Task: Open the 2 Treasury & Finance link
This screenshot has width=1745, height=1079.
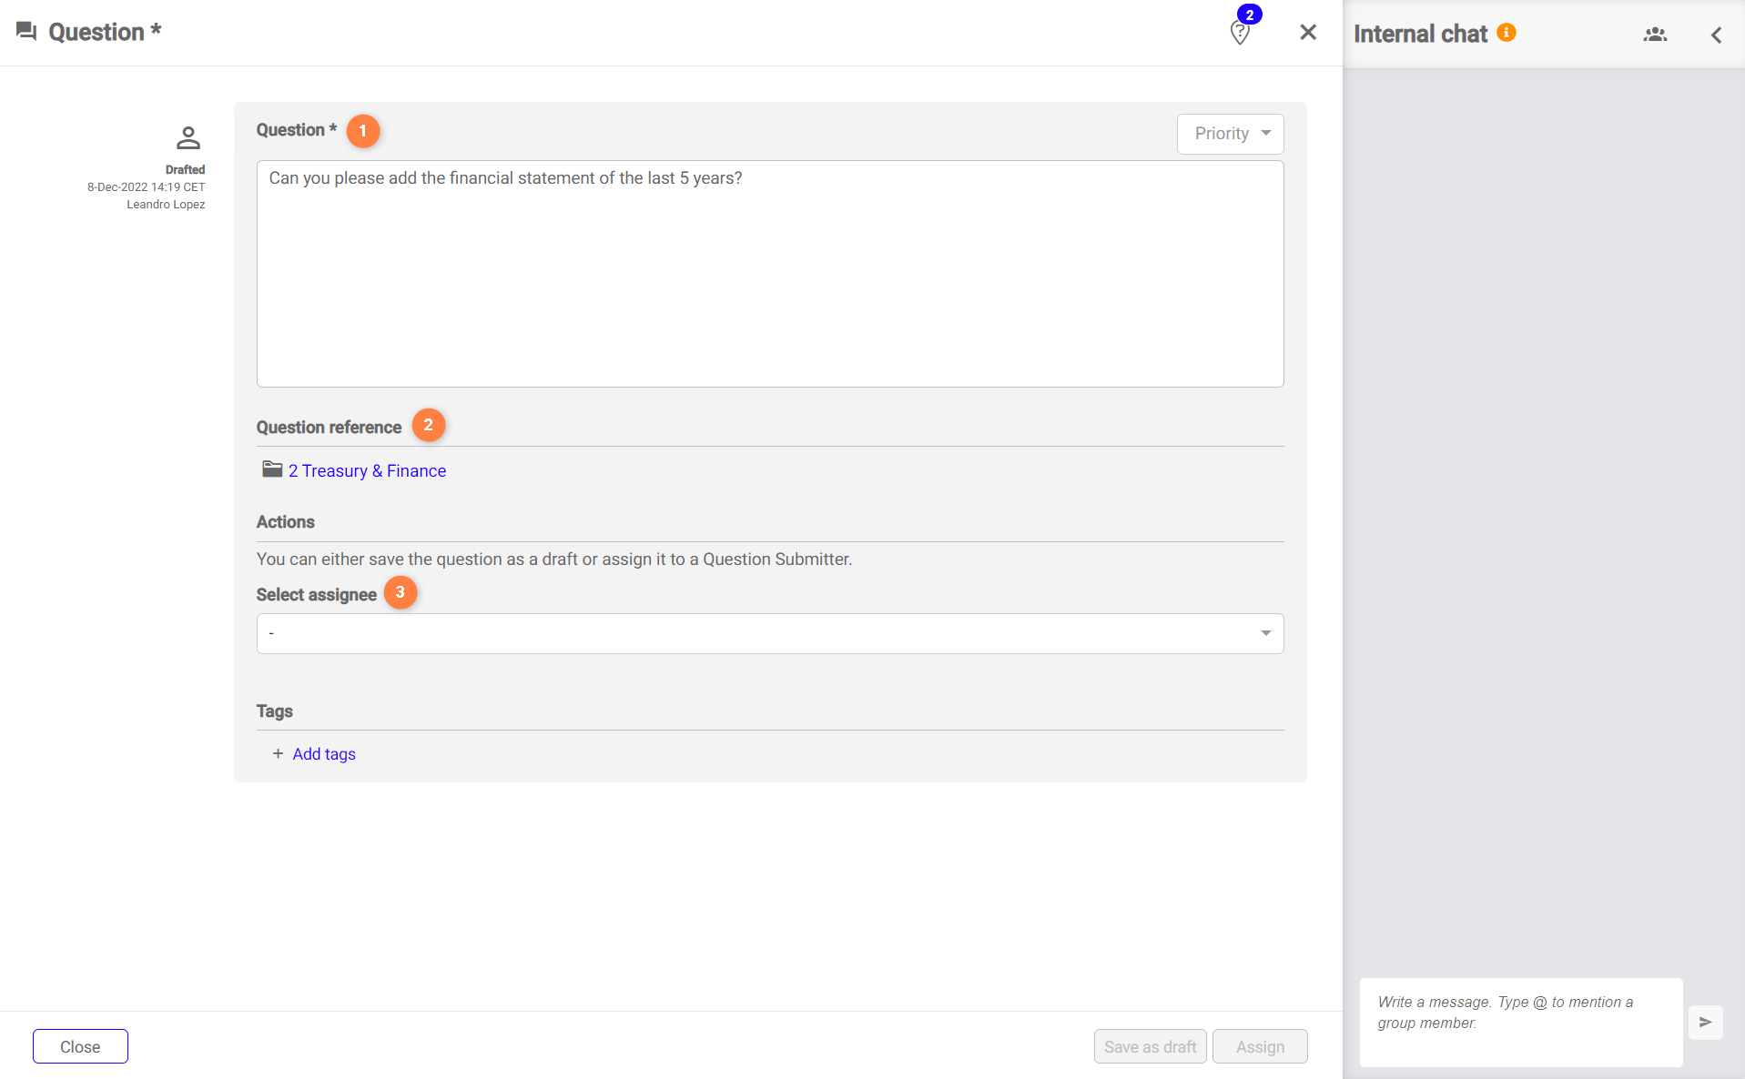Action: [367, 470]
